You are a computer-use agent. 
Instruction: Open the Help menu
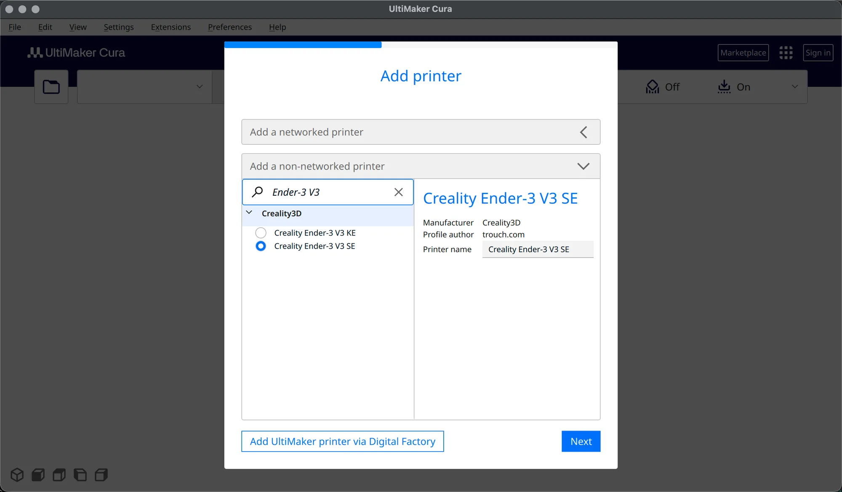click(x=277, y=27)
